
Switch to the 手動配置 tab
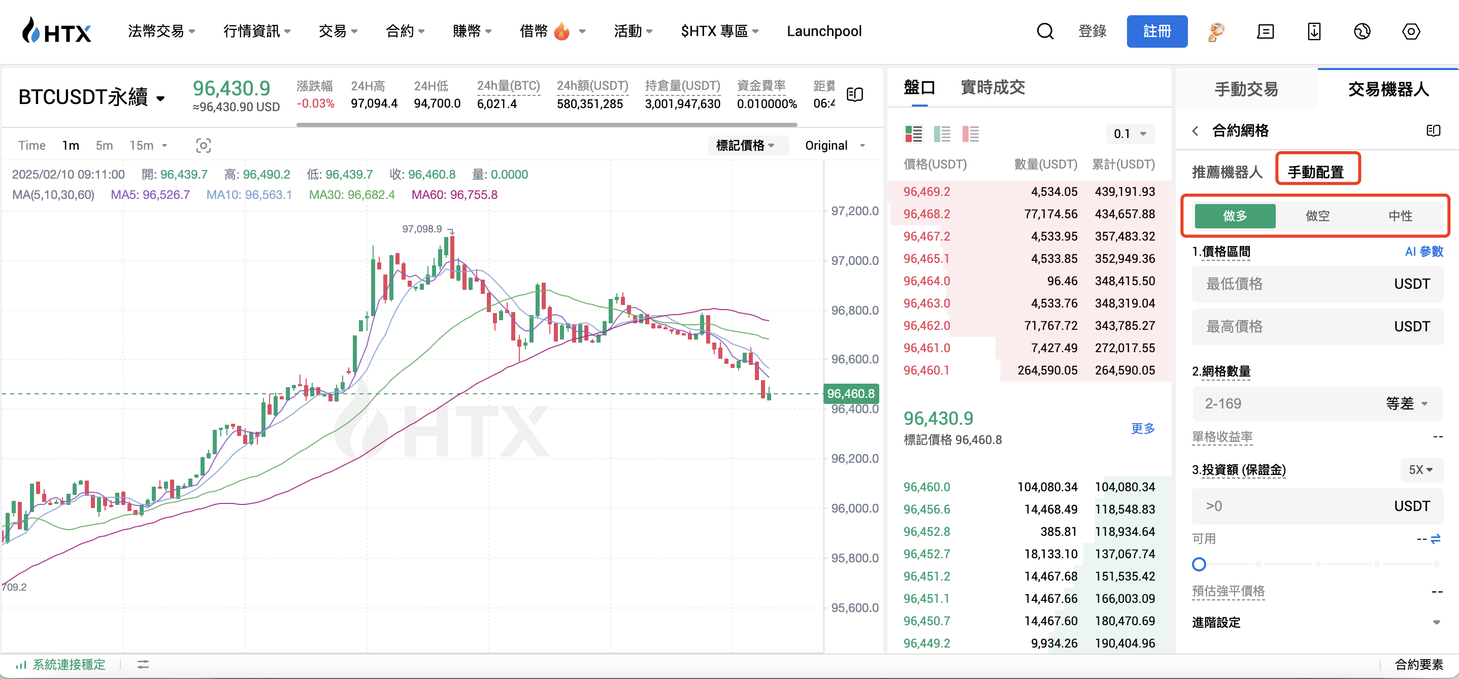coord(1316,172)
